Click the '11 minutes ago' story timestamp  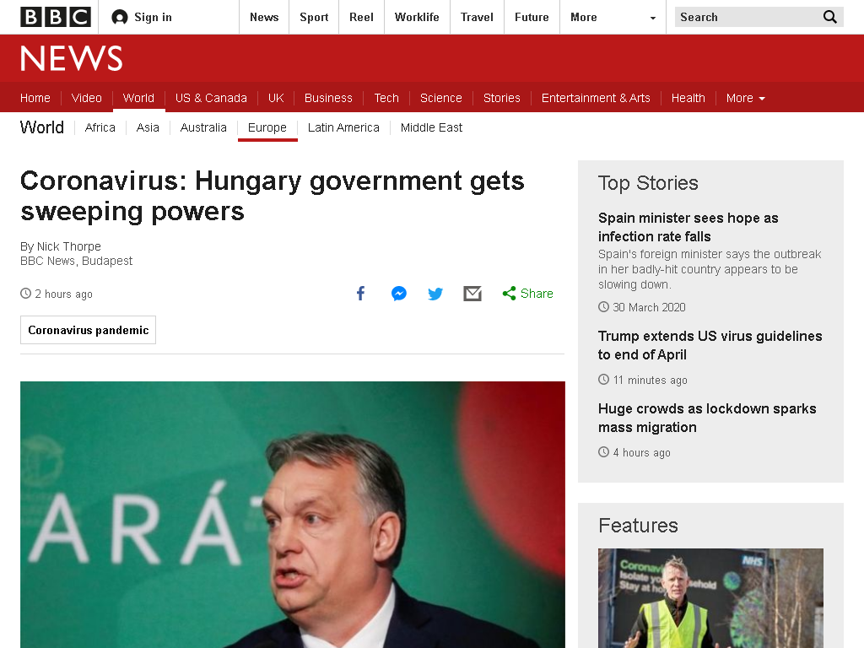[x=651, y=381]
